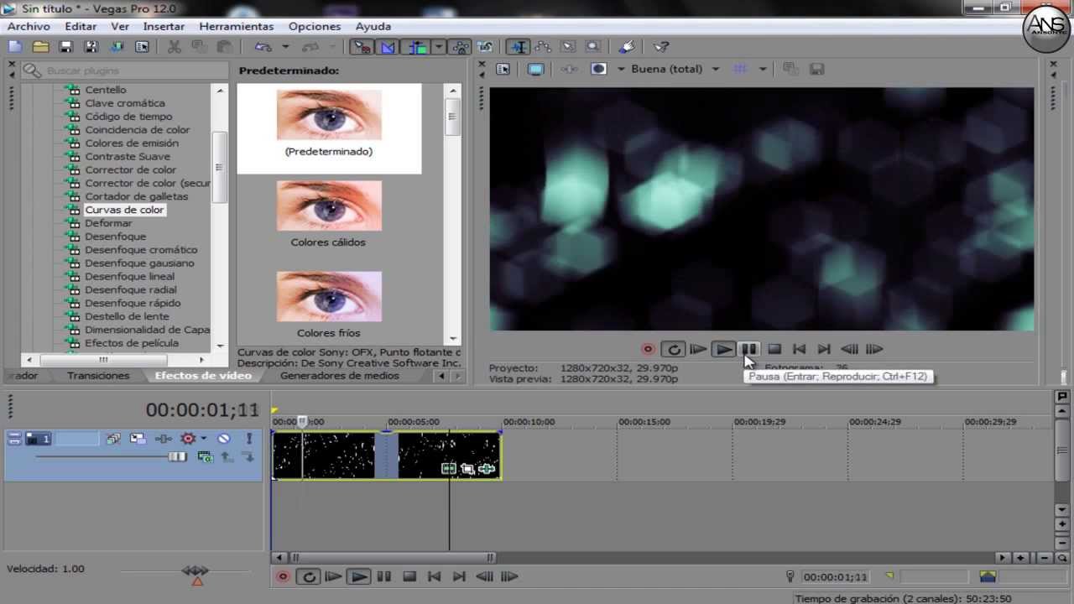Click Stop in the Video Preview transport

(x=774, y=349)
